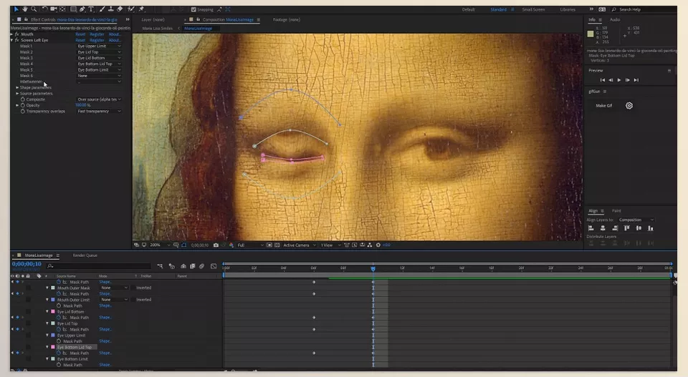Toggle the Snapping checkbox
688x377 pixels.
pos(193,9)
